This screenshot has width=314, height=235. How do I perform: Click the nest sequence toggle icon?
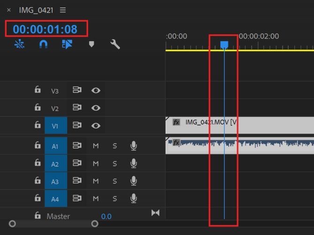coord(19,44)
